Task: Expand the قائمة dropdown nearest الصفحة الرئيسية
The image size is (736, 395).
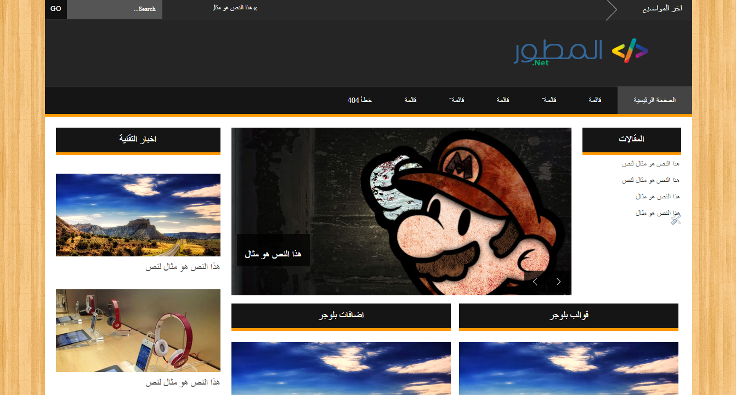Action: [549, 100]
